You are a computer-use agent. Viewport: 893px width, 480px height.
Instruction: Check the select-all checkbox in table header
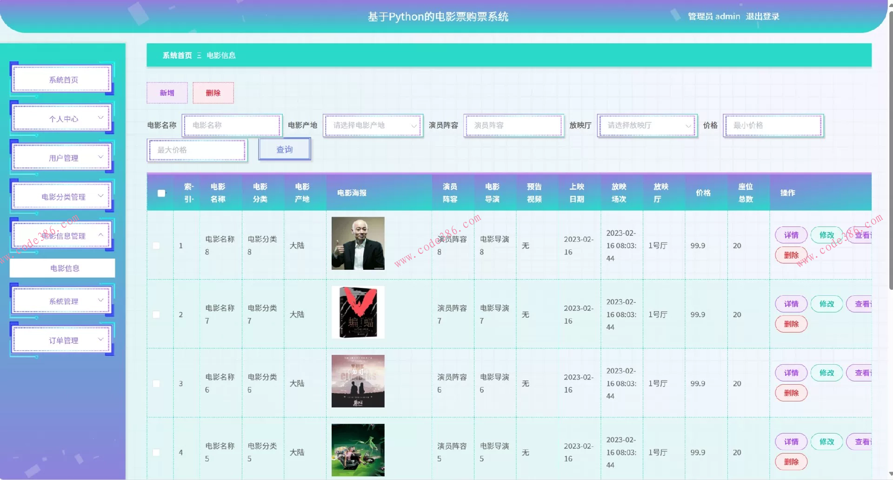(x=160, y=193)
